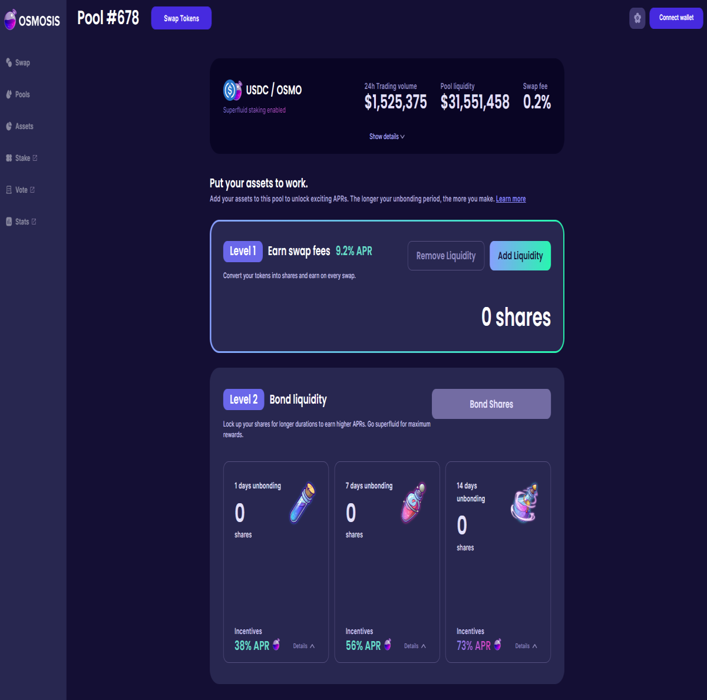Click the 1 days unbonding label

tap(257, 486)
